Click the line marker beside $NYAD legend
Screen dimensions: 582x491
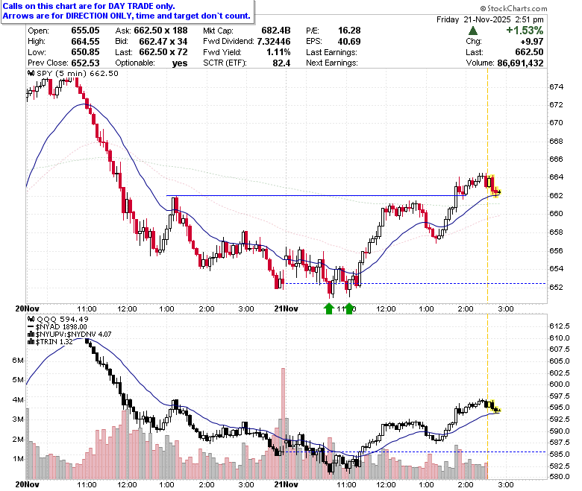pyautogui.click(x=31, y=327)
